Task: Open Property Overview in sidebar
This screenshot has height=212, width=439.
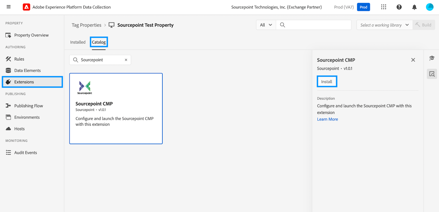Action: 31,35
